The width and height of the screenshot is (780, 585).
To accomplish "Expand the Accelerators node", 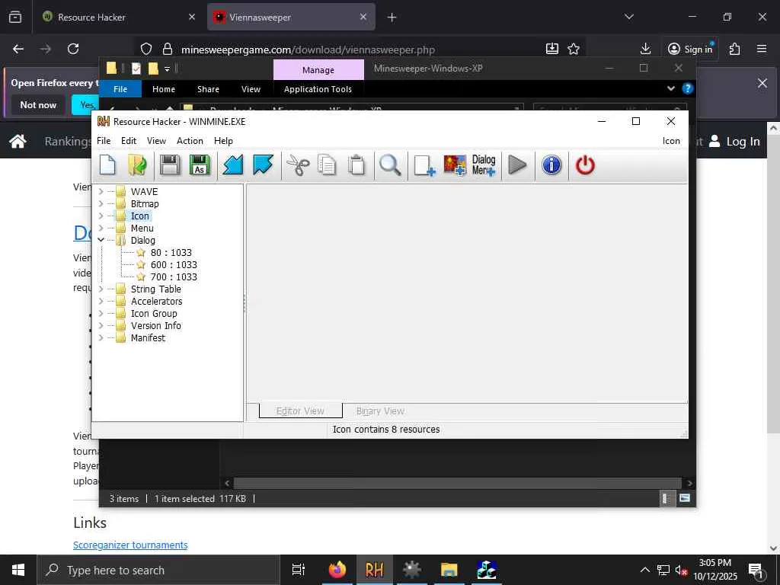I will 101,301.
